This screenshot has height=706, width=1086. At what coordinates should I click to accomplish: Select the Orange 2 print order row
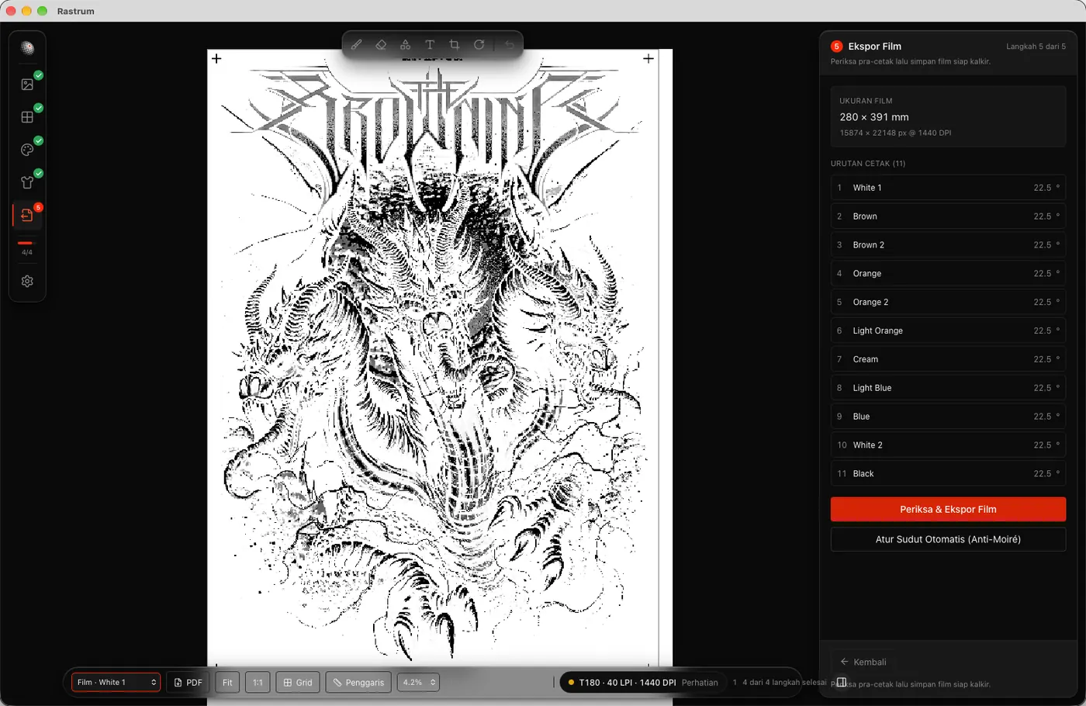948,303
